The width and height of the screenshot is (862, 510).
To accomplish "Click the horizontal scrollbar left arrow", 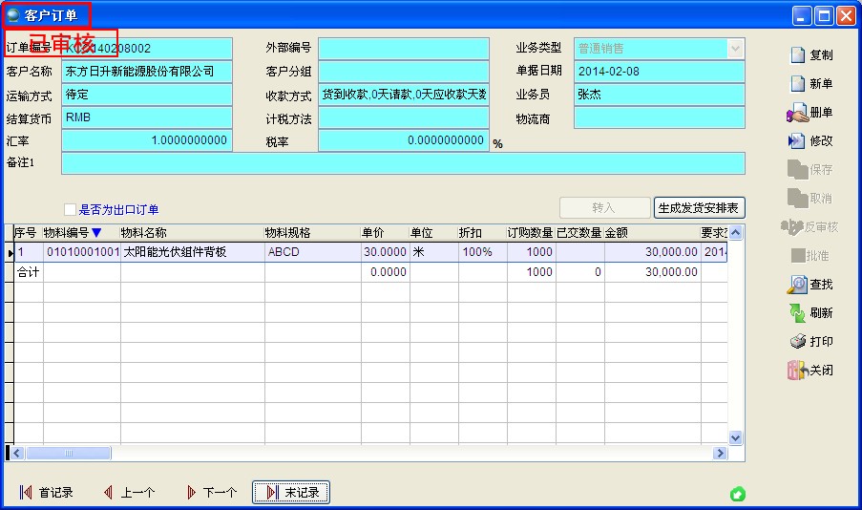I will 16,454.
